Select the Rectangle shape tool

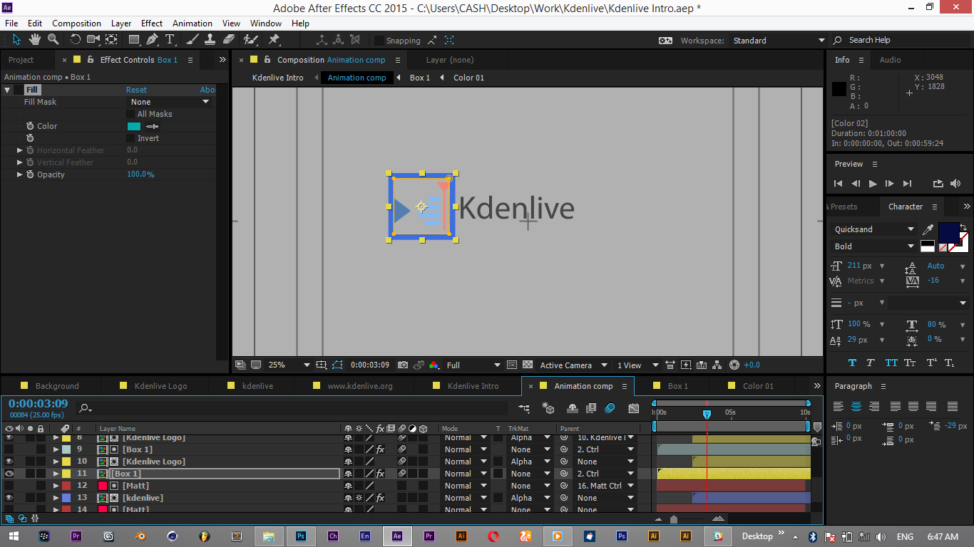[134, 40]
